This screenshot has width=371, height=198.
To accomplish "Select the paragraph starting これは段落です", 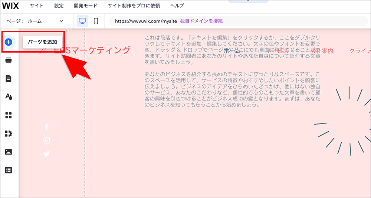I will pos(233,50).
